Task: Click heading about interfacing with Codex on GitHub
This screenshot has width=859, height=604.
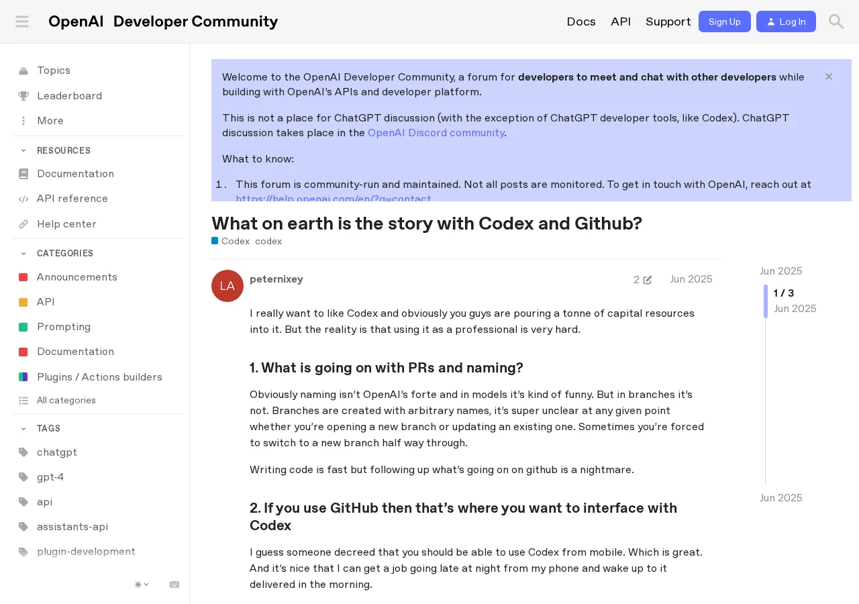Action: [463, 517]
